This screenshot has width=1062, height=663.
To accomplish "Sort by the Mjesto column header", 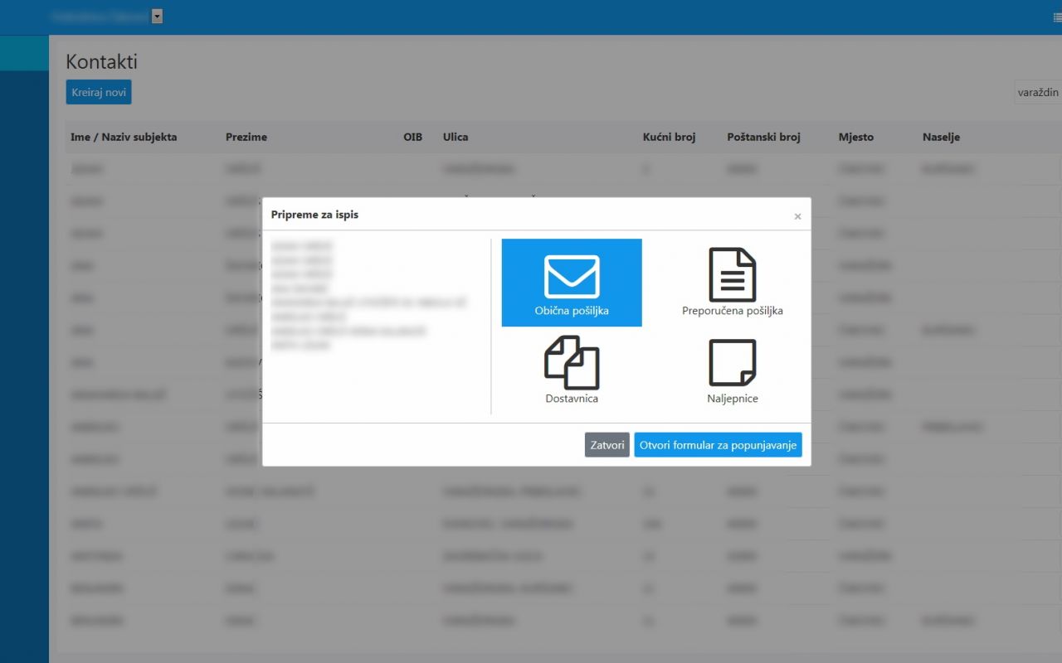I will 855,137.
